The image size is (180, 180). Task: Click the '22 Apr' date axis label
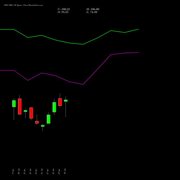click(x=30, y=171)
